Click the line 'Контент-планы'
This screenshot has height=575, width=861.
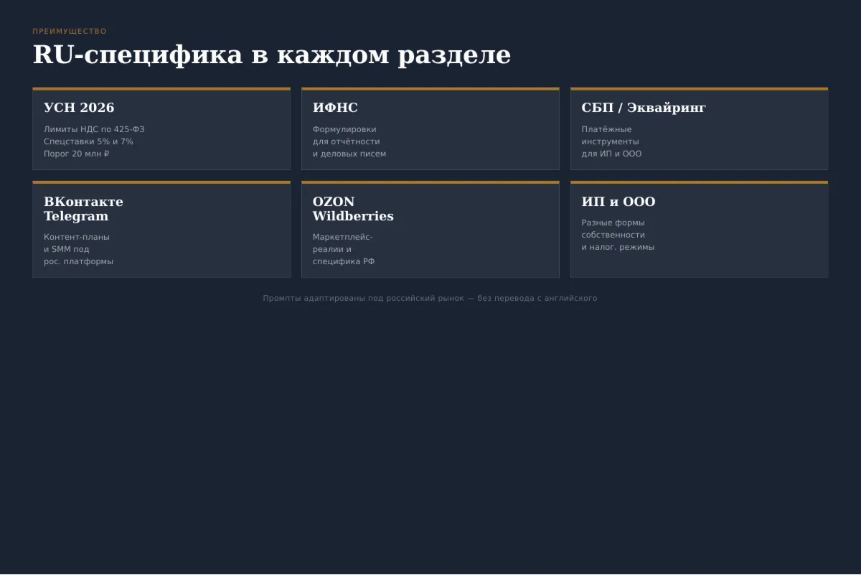[77, 238]
